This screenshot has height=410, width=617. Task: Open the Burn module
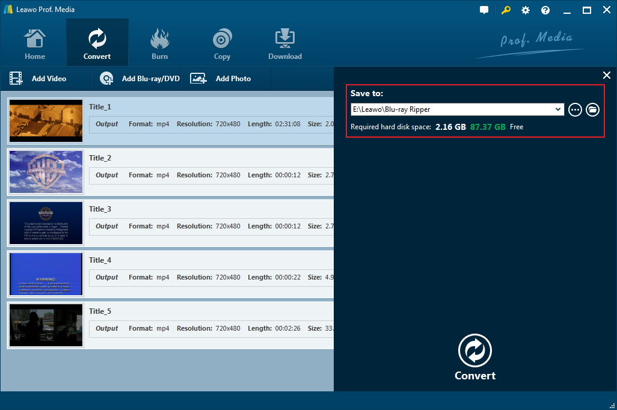tap(160, 44)
